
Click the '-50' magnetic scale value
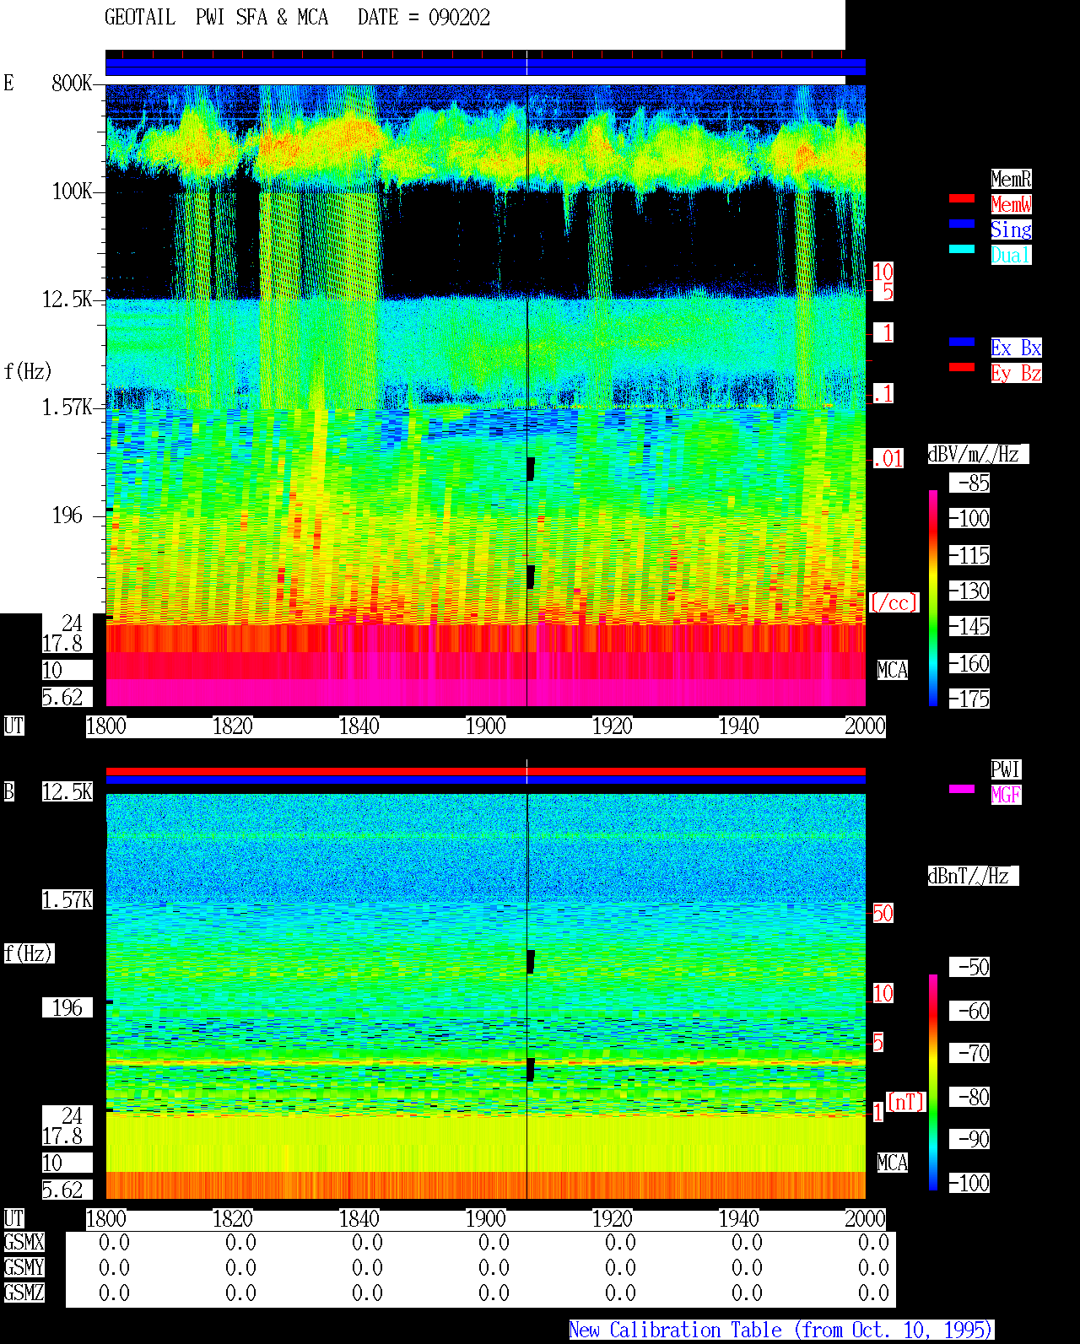point(969,967)
